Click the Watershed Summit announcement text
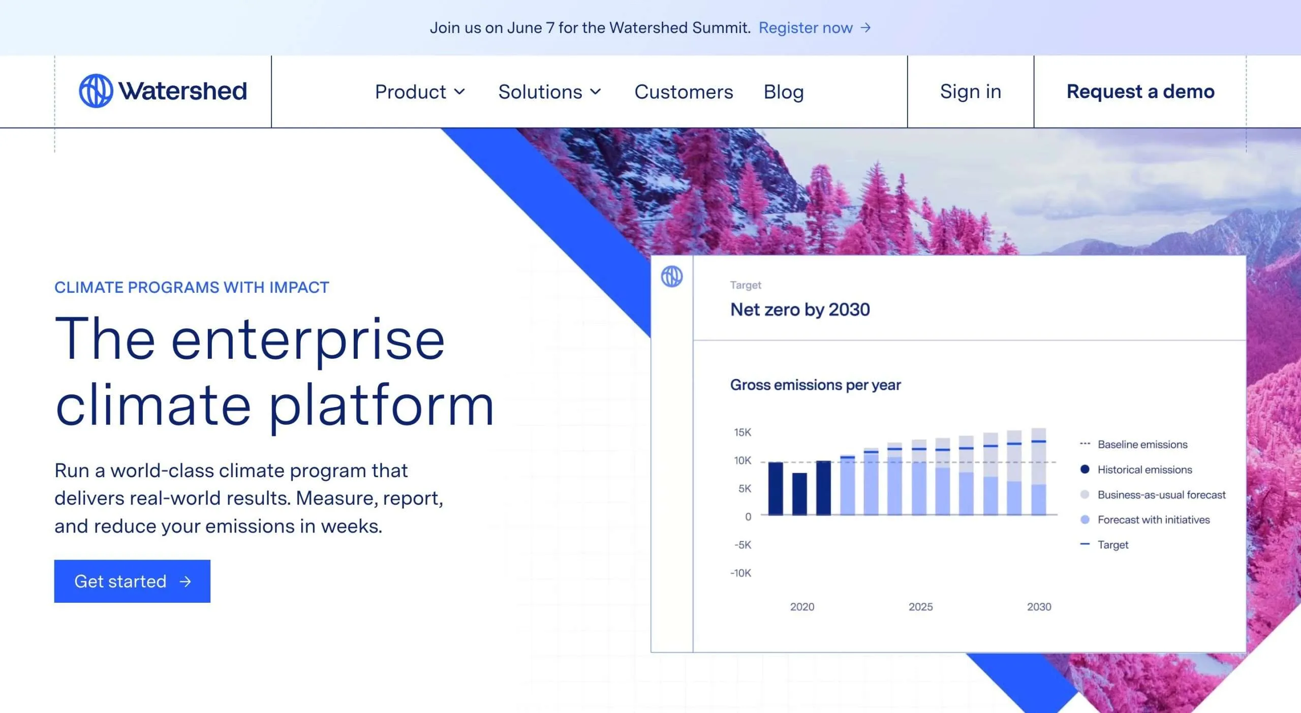 point(590,27)
